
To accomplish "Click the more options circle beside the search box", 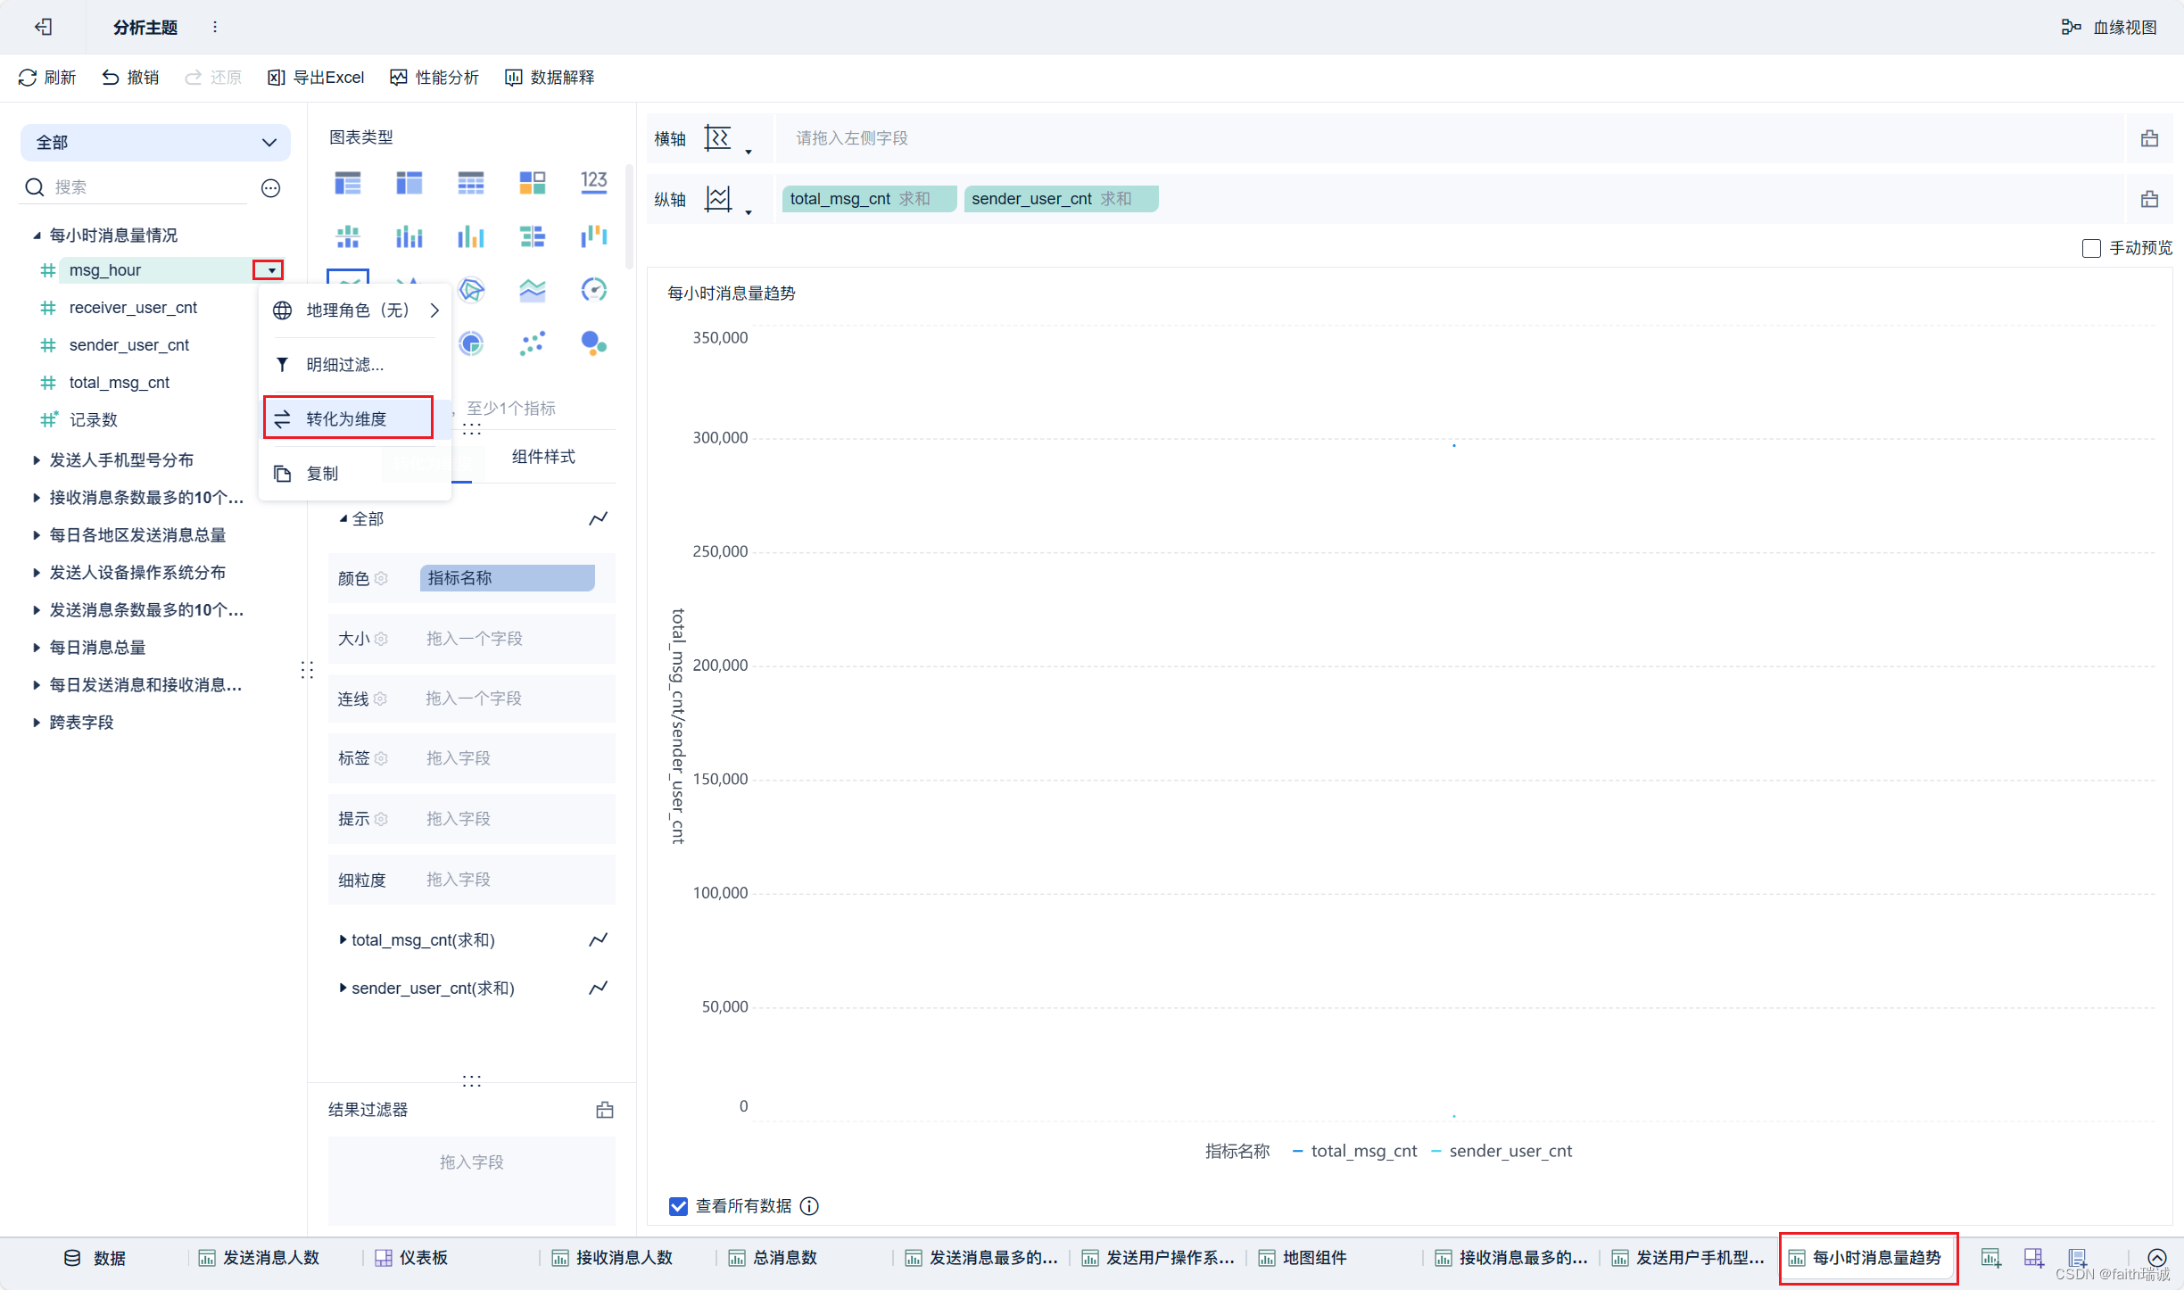I will click(x=270, y=187).
